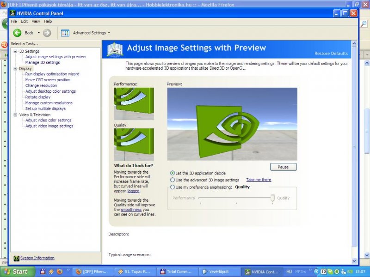Click the jagged help link
The height and width of the screenshot is (277, 370).
133,191
